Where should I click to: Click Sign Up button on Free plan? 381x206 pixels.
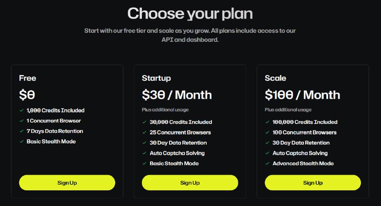point(67,183)
